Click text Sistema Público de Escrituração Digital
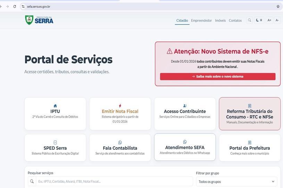 (x=55, y=153)
